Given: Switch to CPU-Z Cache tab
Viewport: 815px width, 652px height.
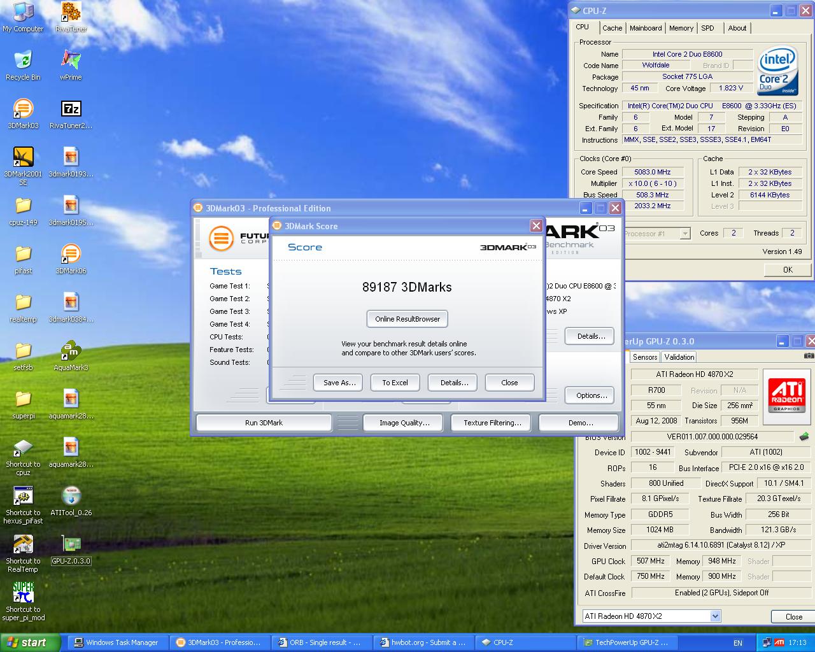Looking at the screenshot, I should coord(612,28).
